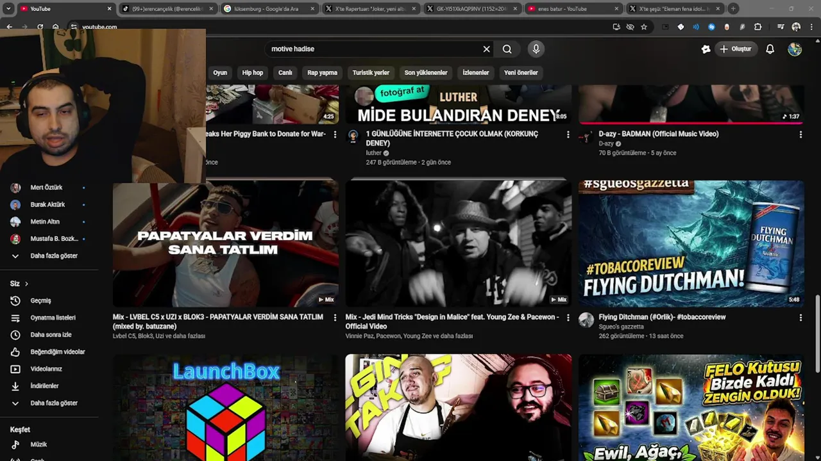Open the Shazam extension icon
The height and width of the screenshot is (461, 821).
711,27
